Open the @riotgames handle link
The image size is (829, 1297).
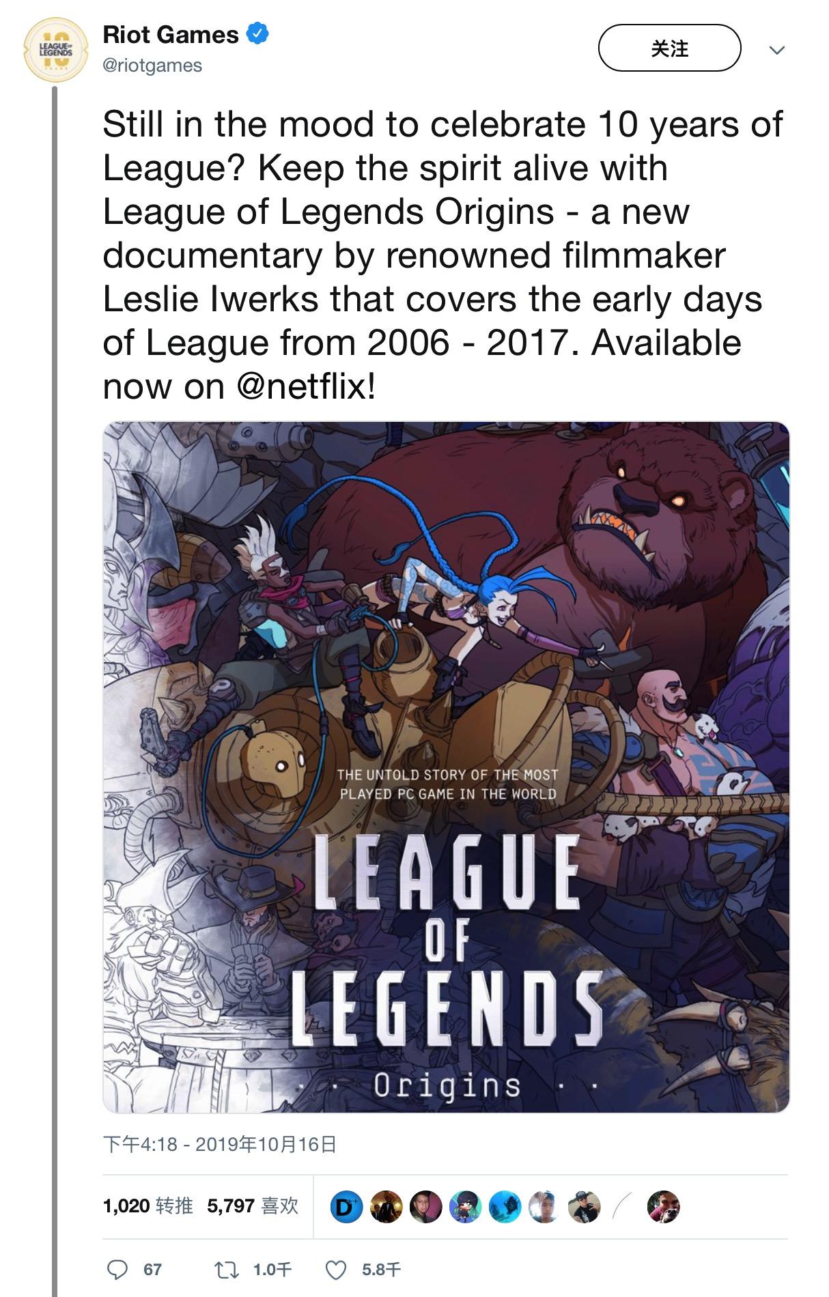pyautogui.click(x=152, y=66)
